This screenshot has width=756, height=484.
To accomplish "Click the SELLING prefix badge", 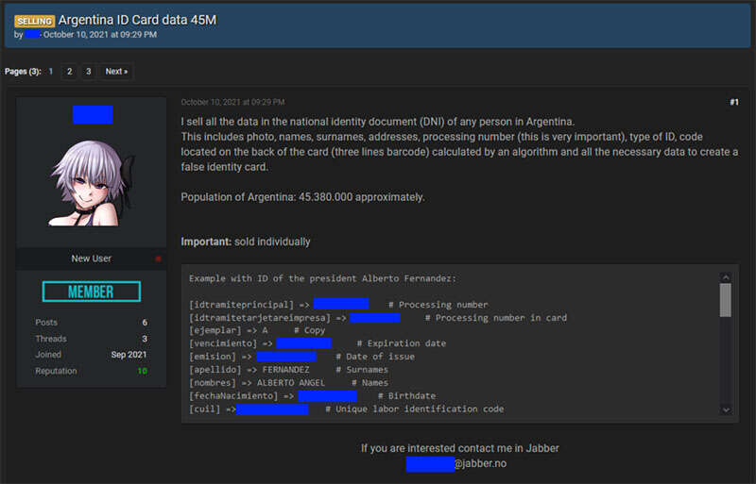I will point(34,21).
